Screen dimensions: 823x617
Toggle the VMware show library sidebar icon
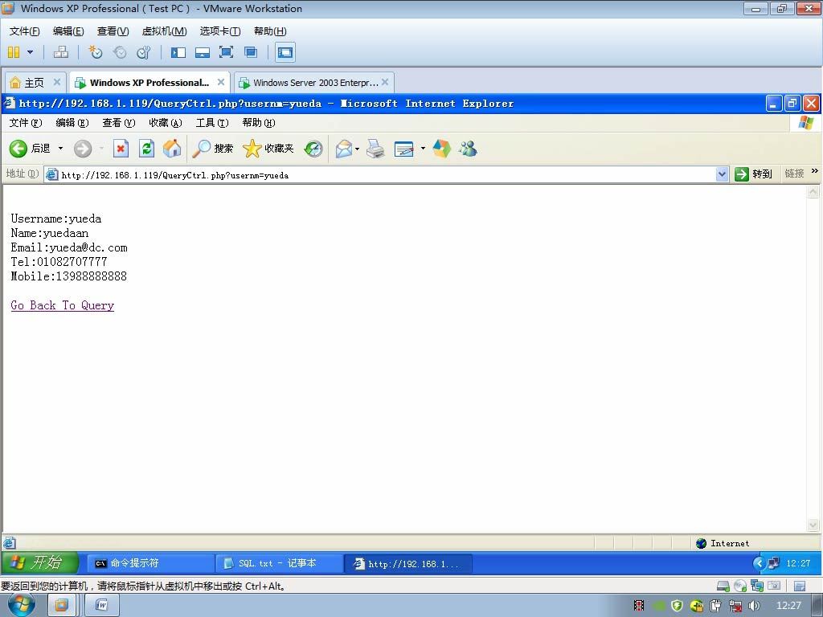[x=178, y=52]
